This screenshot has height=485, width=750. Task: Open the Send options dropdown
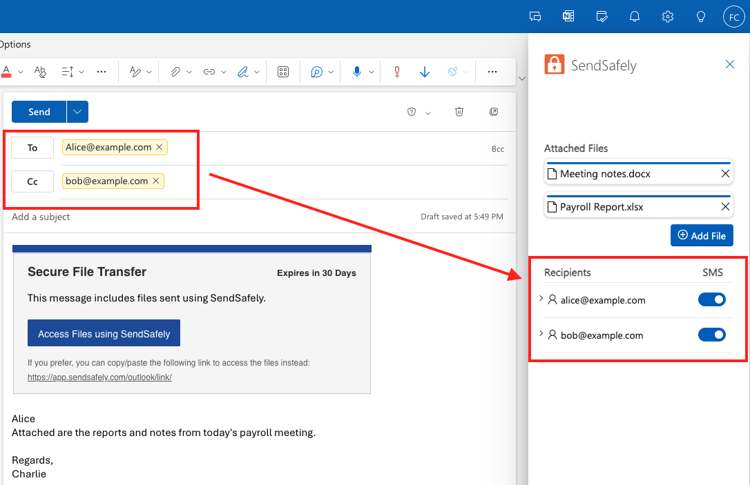(77, 112)
